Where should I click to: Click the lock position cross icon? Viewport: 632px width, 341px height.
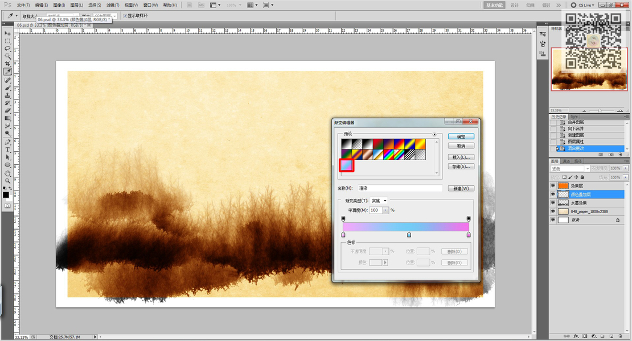coord(576,177)
